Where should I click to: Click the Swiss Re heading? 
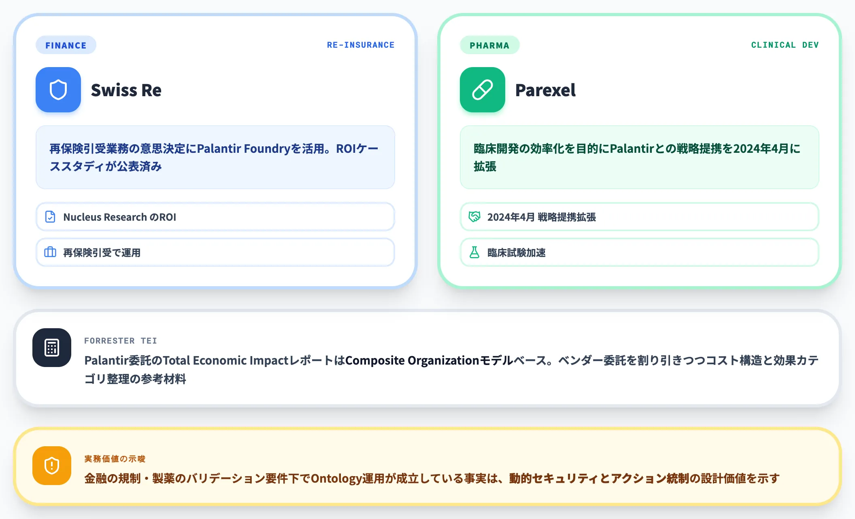pos(126,90)
